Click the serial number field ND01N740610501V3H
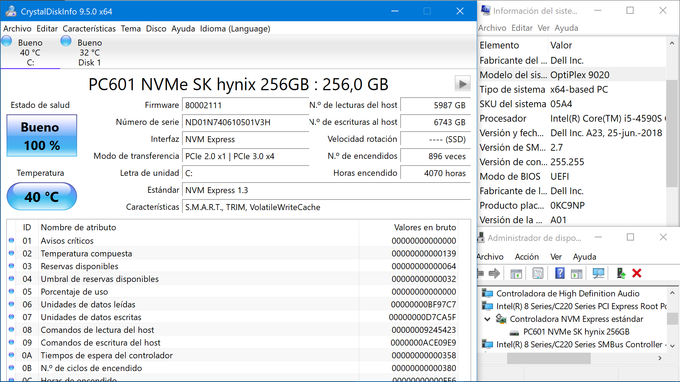Screen dimensions: 680x382 245,122
